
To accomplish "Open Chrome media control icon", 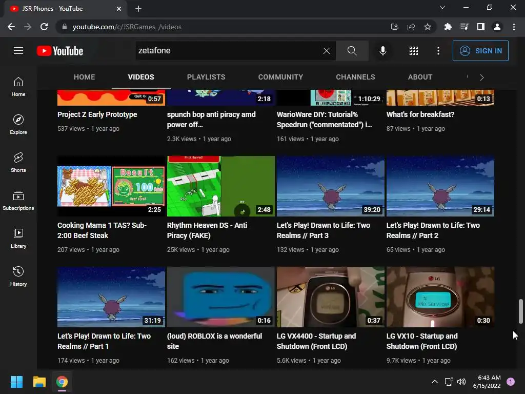I will click(464, 27).
